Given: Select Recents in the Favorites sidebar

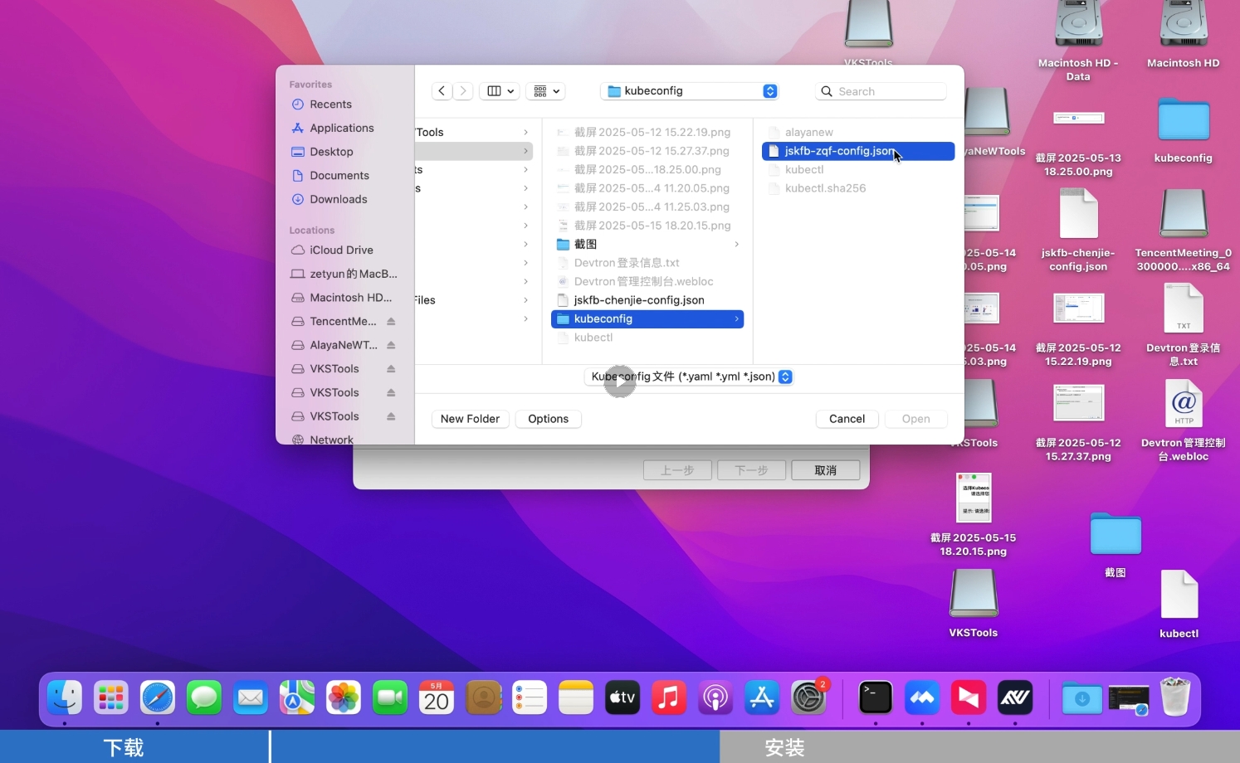Looking at the screenshot, I should [x=330, y=104].
